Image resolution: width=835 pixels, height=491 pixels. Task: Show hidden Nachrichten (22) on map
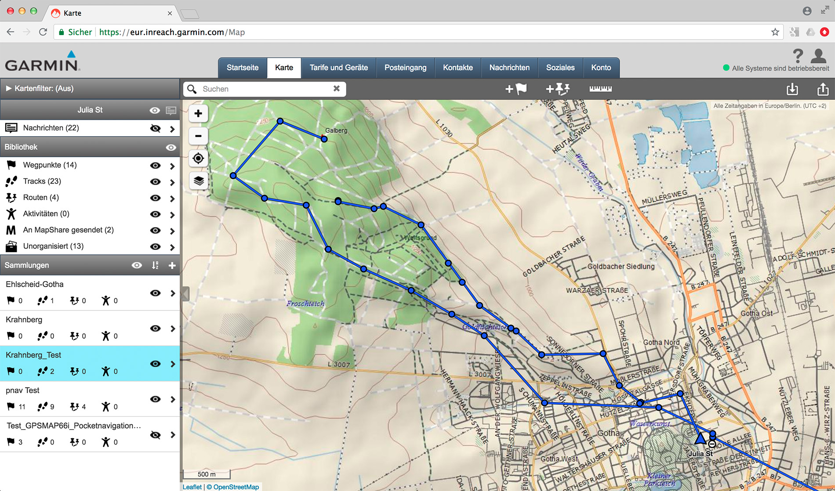click(155, 128)
